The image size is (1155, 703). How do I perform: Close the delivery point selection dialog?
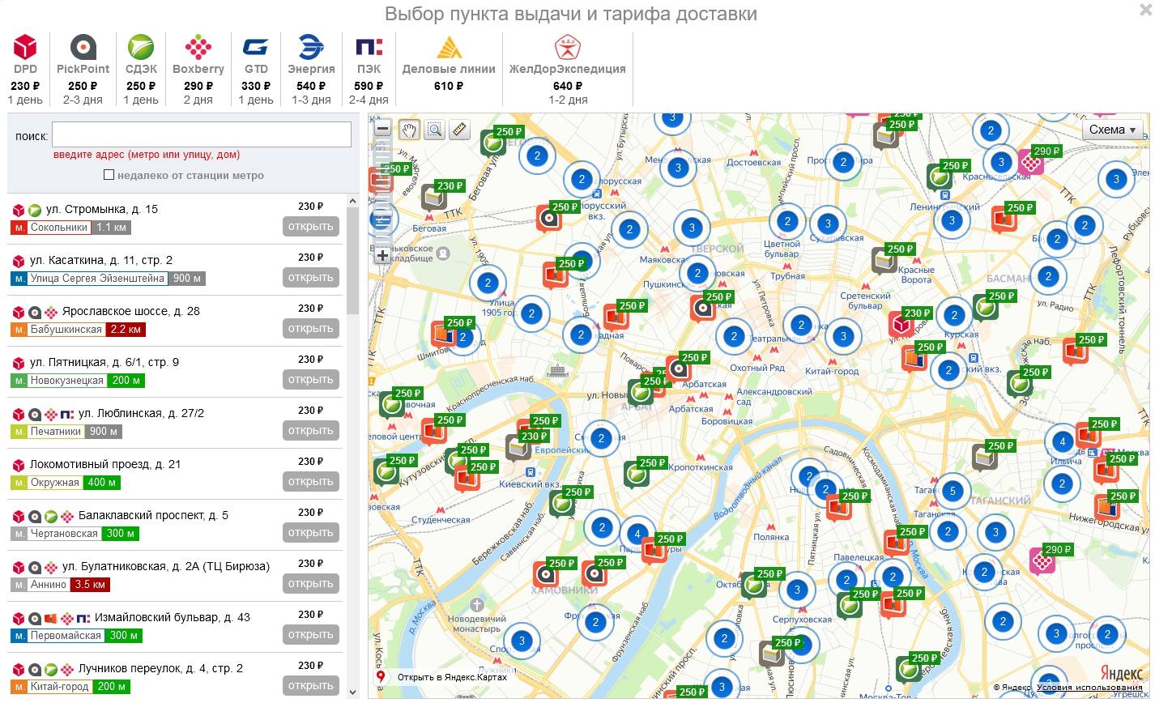[1145, 10]
